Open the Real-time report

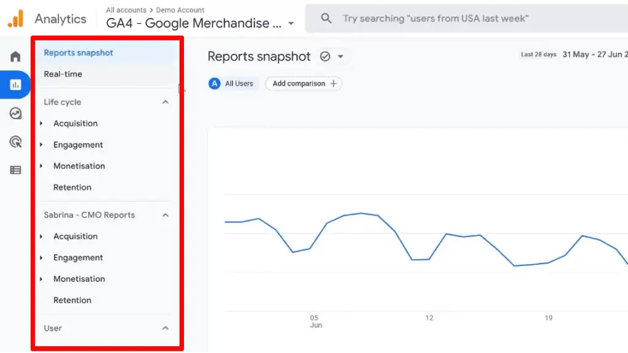[x=63, y=74]
